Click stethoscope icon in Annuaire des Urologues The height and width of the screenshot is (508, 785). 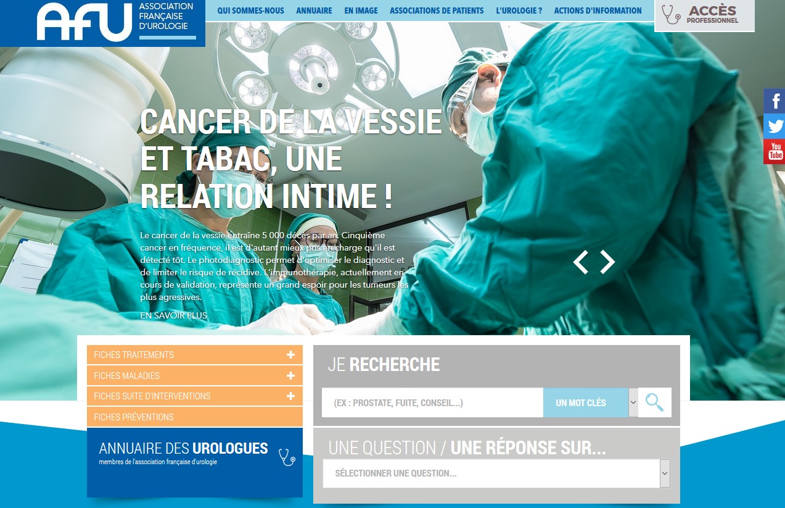click(x=287, y=457)
